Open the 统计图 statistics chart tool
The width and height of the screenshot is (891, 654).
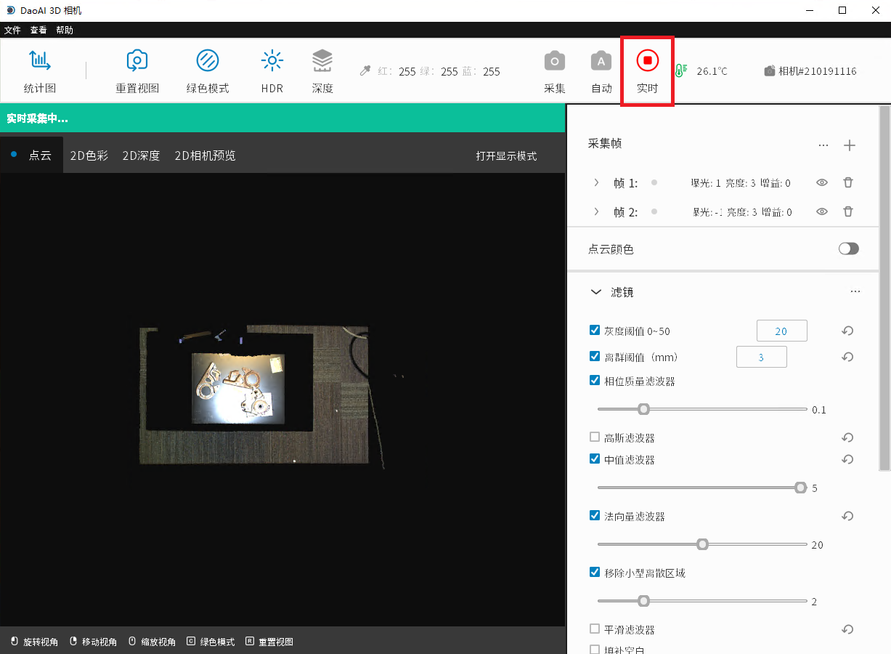[x=39, y=61]
